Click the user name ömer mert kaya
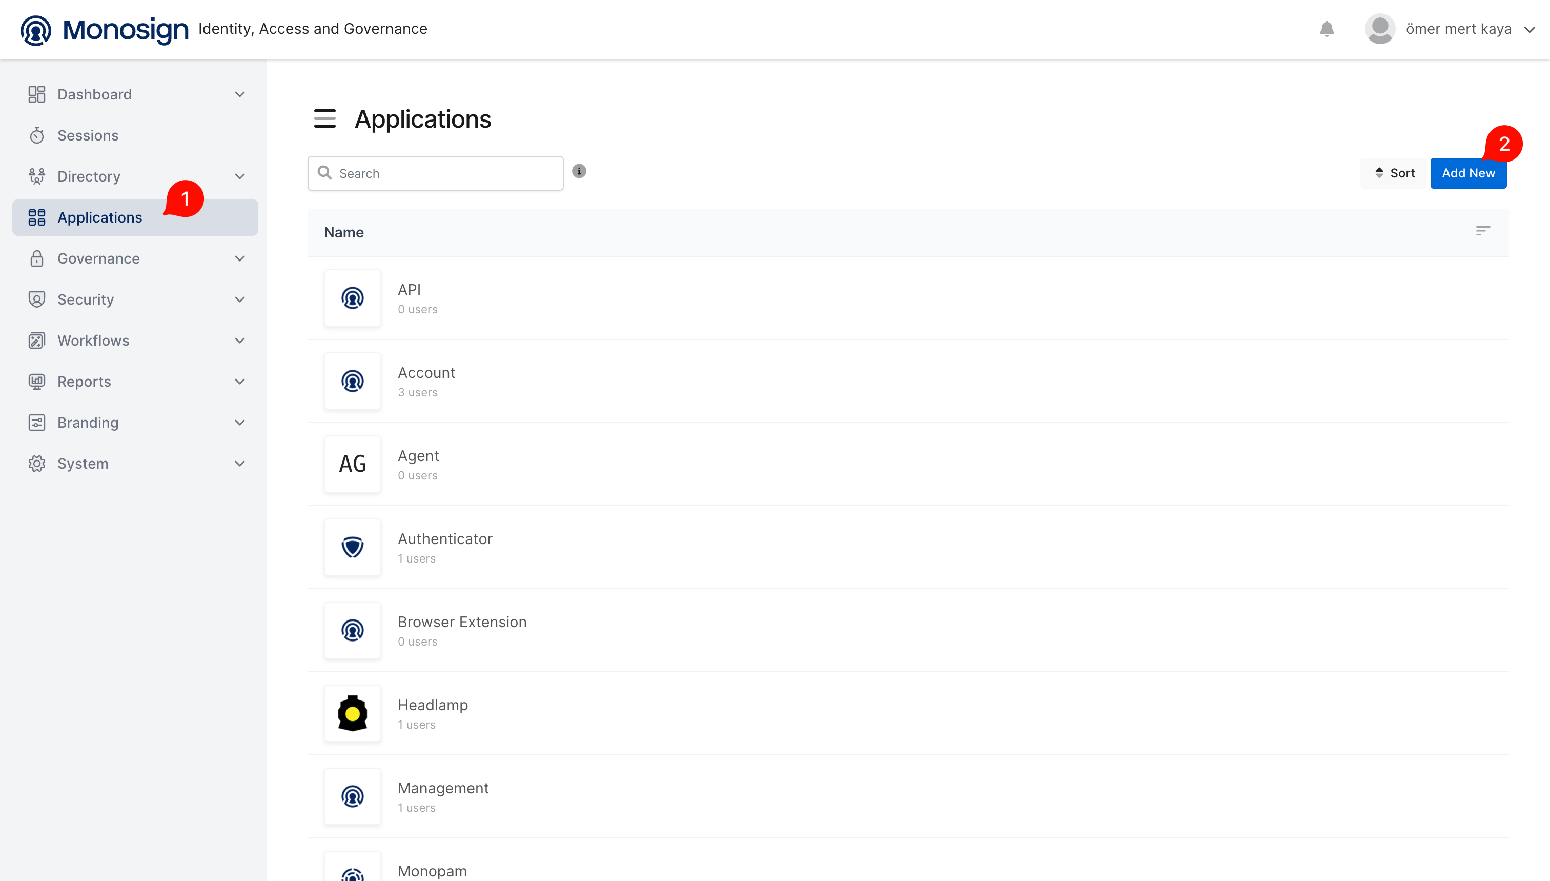This screenshot has width=1550, height=881. (1458, 29)
